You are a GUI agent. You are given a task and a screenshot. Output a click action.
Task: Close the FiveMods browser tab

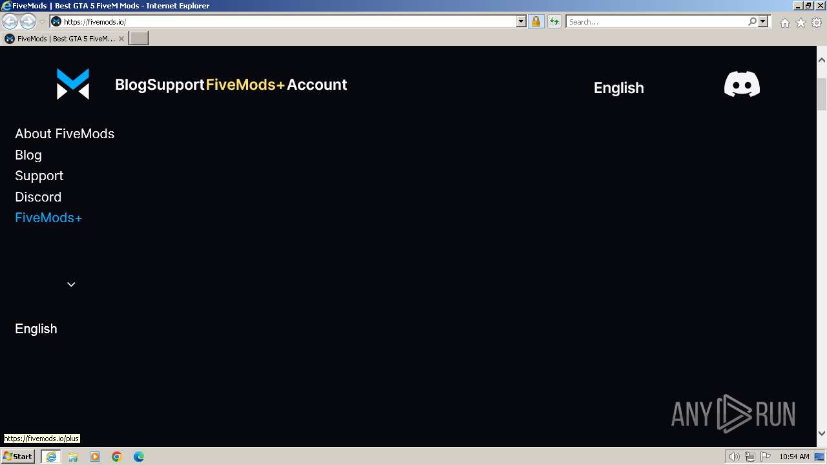point(121,39)
